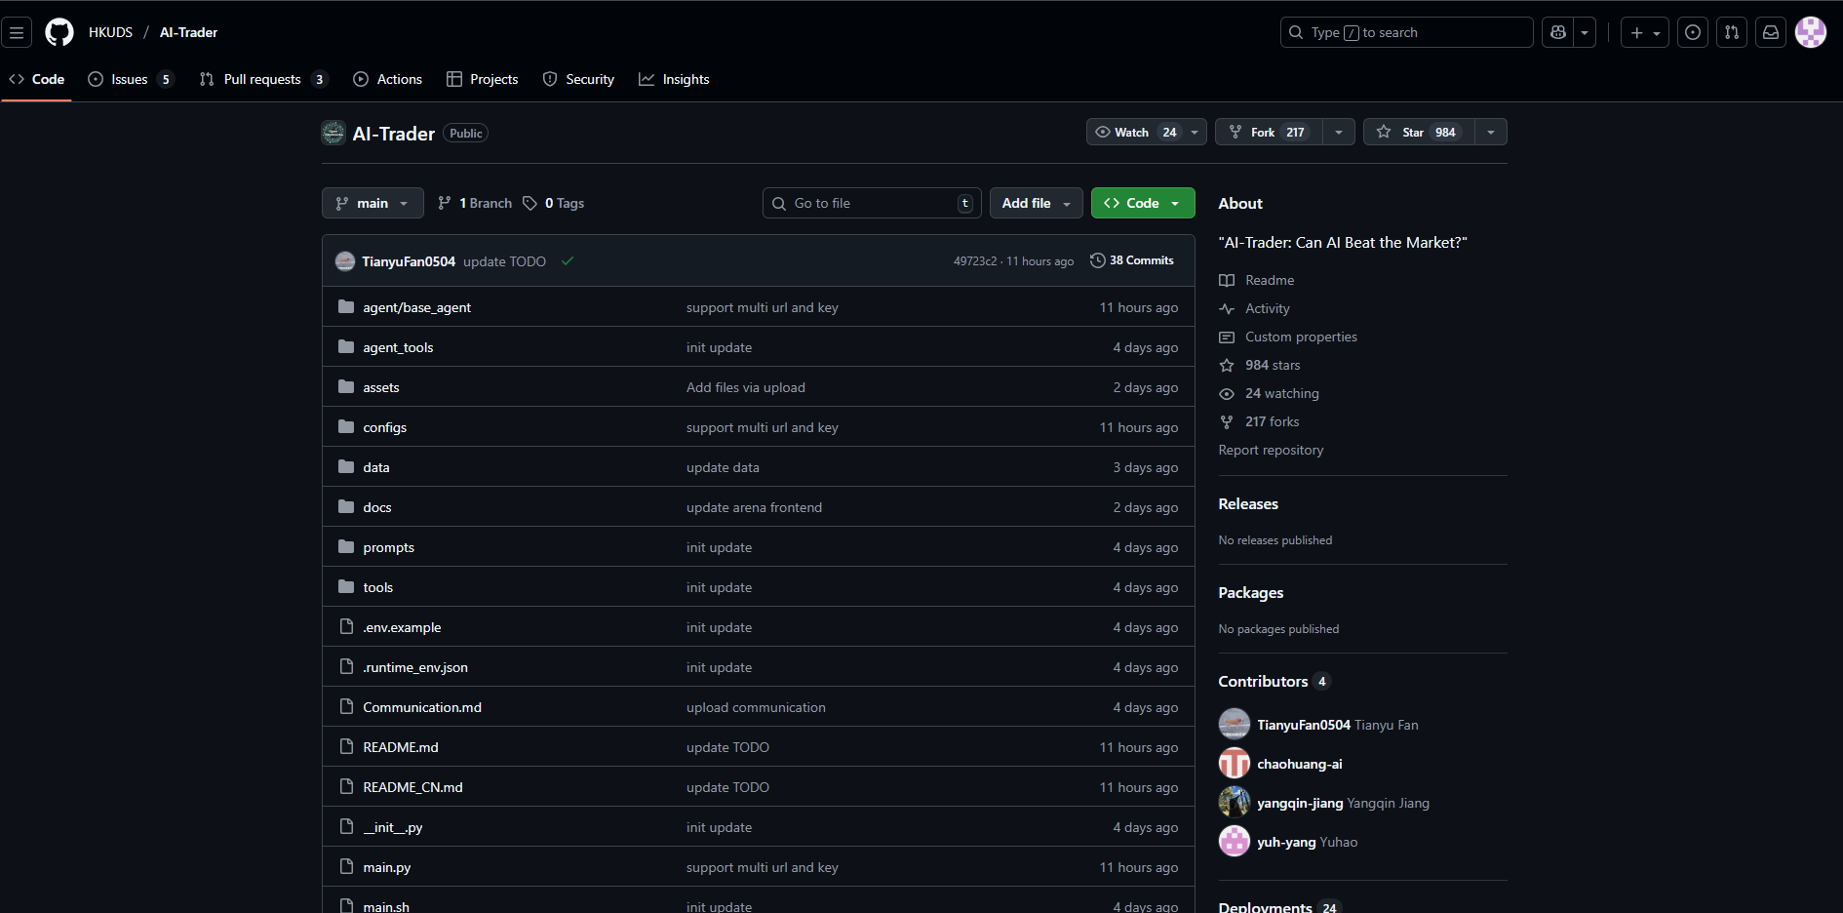The image size is (1843, 913).
Task: Expand the Add file dropdown
Action: point(1036,203)
